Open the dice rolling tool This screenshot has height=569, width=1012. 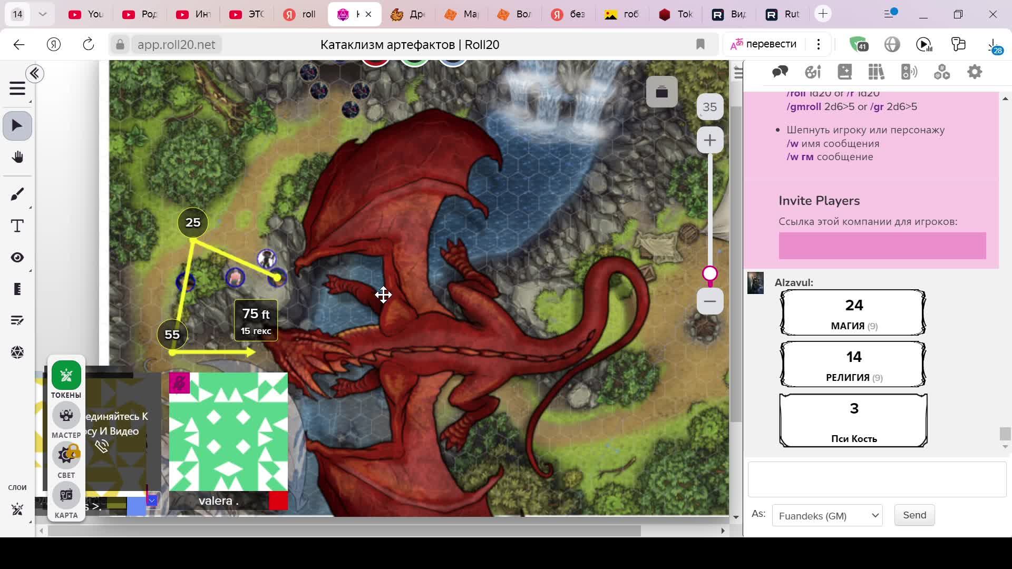coord(17,352)
